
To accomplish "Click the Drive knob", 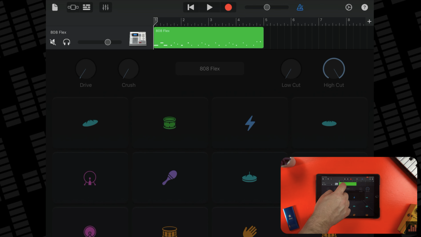I will pos(86,69).
